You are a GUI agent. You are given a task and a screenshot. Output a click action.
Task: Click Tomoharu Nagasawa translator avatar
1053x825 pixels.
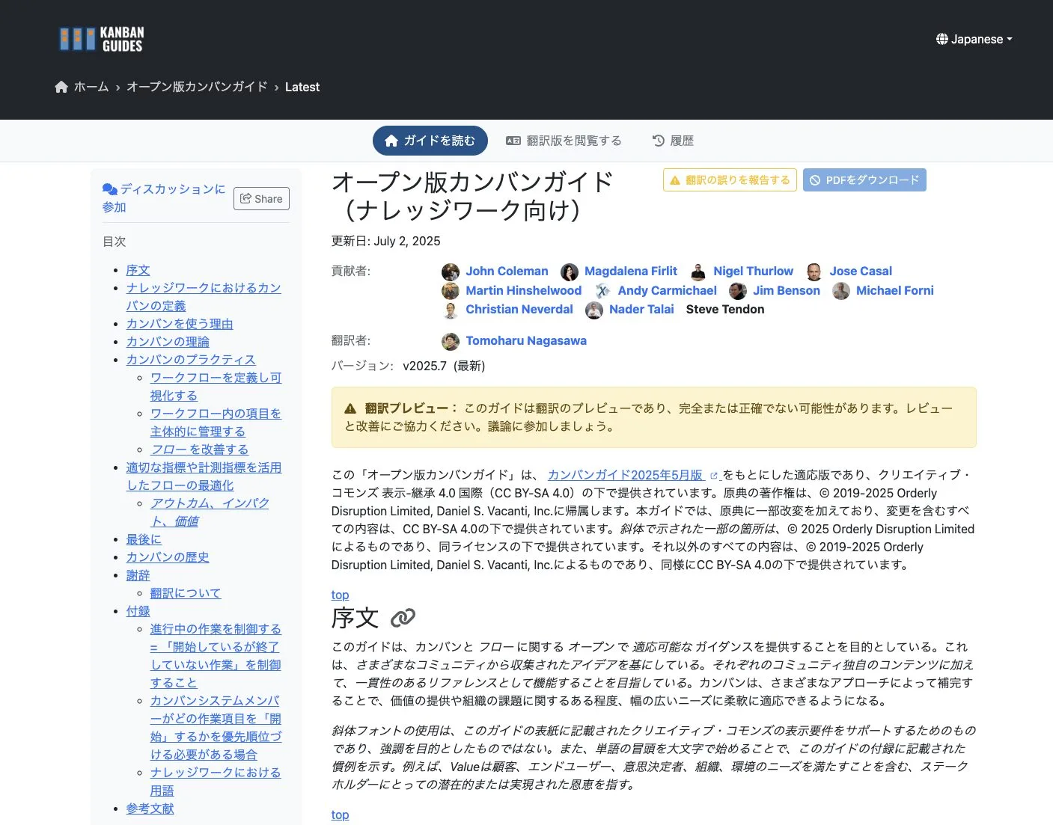pyautogui.click(x=451, y=341)
